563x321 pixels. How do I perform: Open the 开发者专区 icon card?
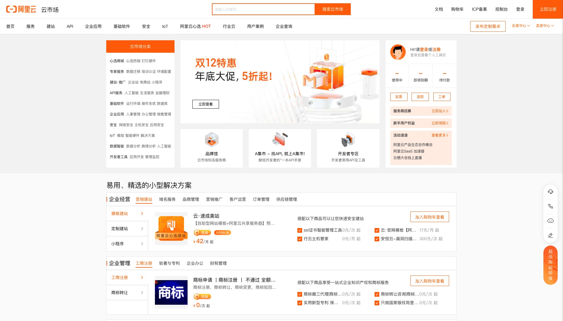348,148
